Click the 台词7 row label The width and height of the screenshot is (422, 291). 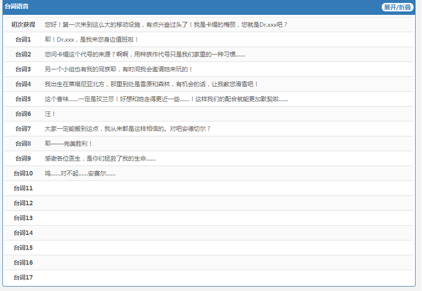point(23,129)
